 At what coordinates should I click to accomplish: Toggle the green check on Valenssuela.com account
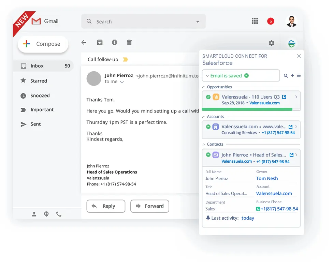208,127
